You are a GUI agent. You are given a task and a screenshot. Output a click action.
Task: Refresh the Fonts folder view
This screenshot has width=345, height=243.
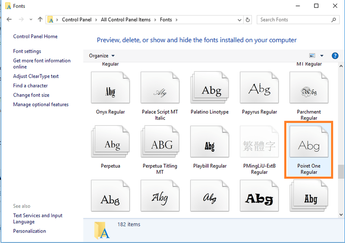coord(248,20)
